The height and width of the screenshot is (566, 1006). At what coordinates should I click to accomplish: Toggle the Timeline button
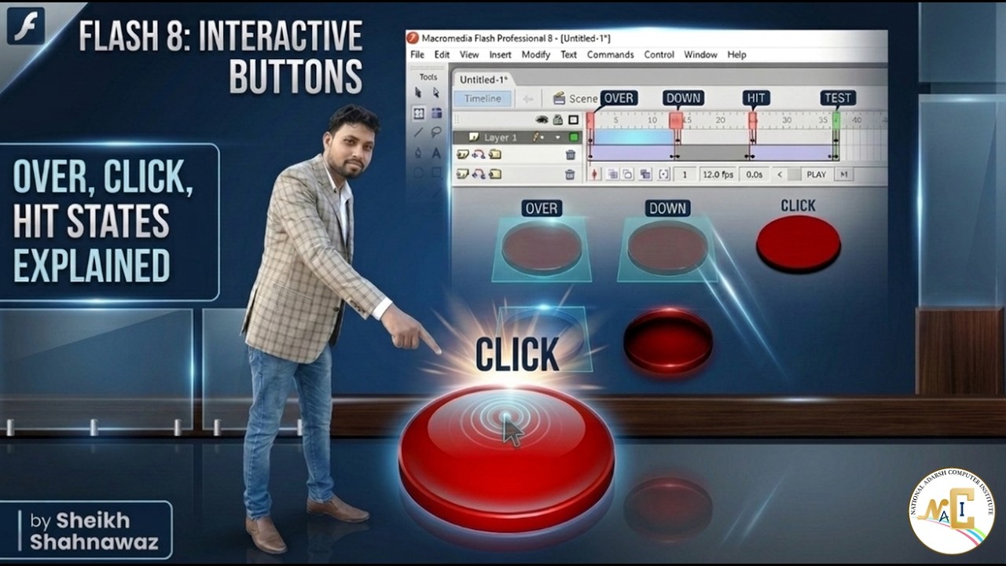tap(483, 99)
